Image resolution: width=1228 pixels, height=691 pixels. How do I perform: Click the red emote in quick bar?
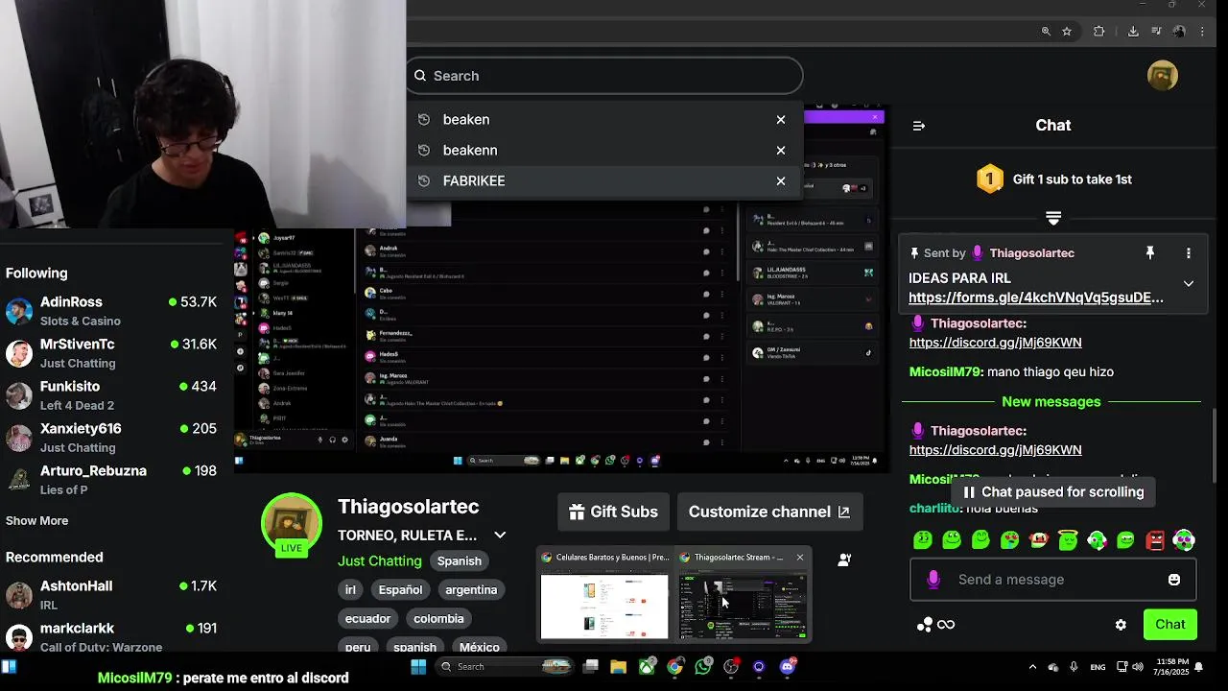[1155, 540]
